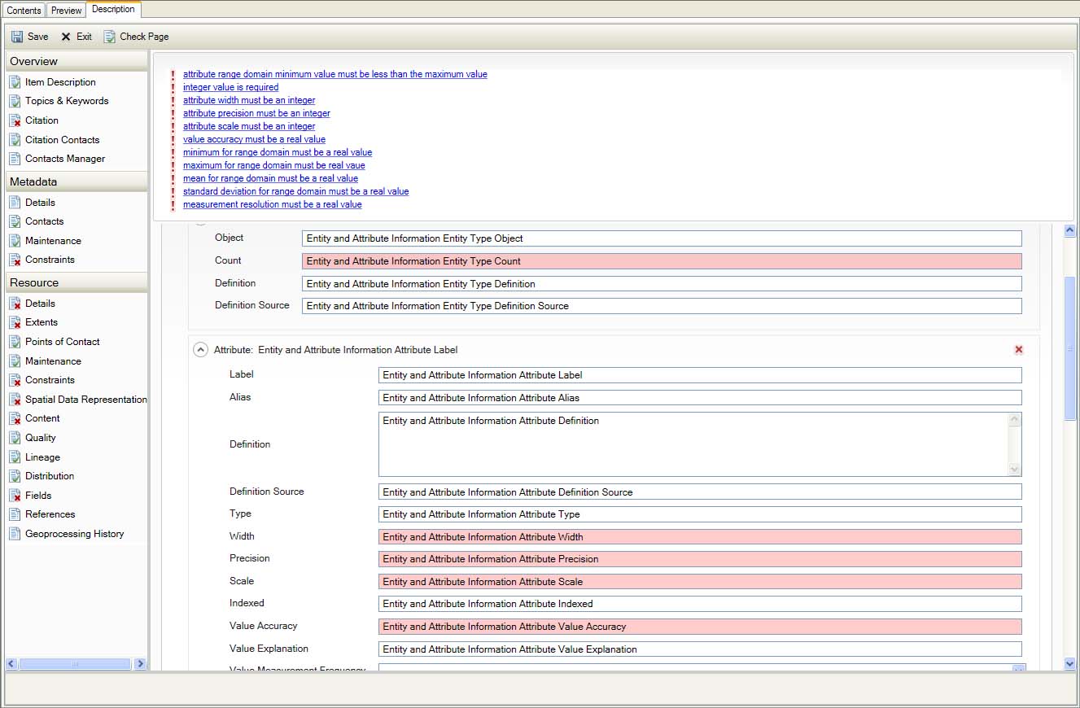Viewport: 1080px width, 708px height.
Task: Click the Entity Type Definition Source field
Action: pyautogui.click(x=662, y=306)
